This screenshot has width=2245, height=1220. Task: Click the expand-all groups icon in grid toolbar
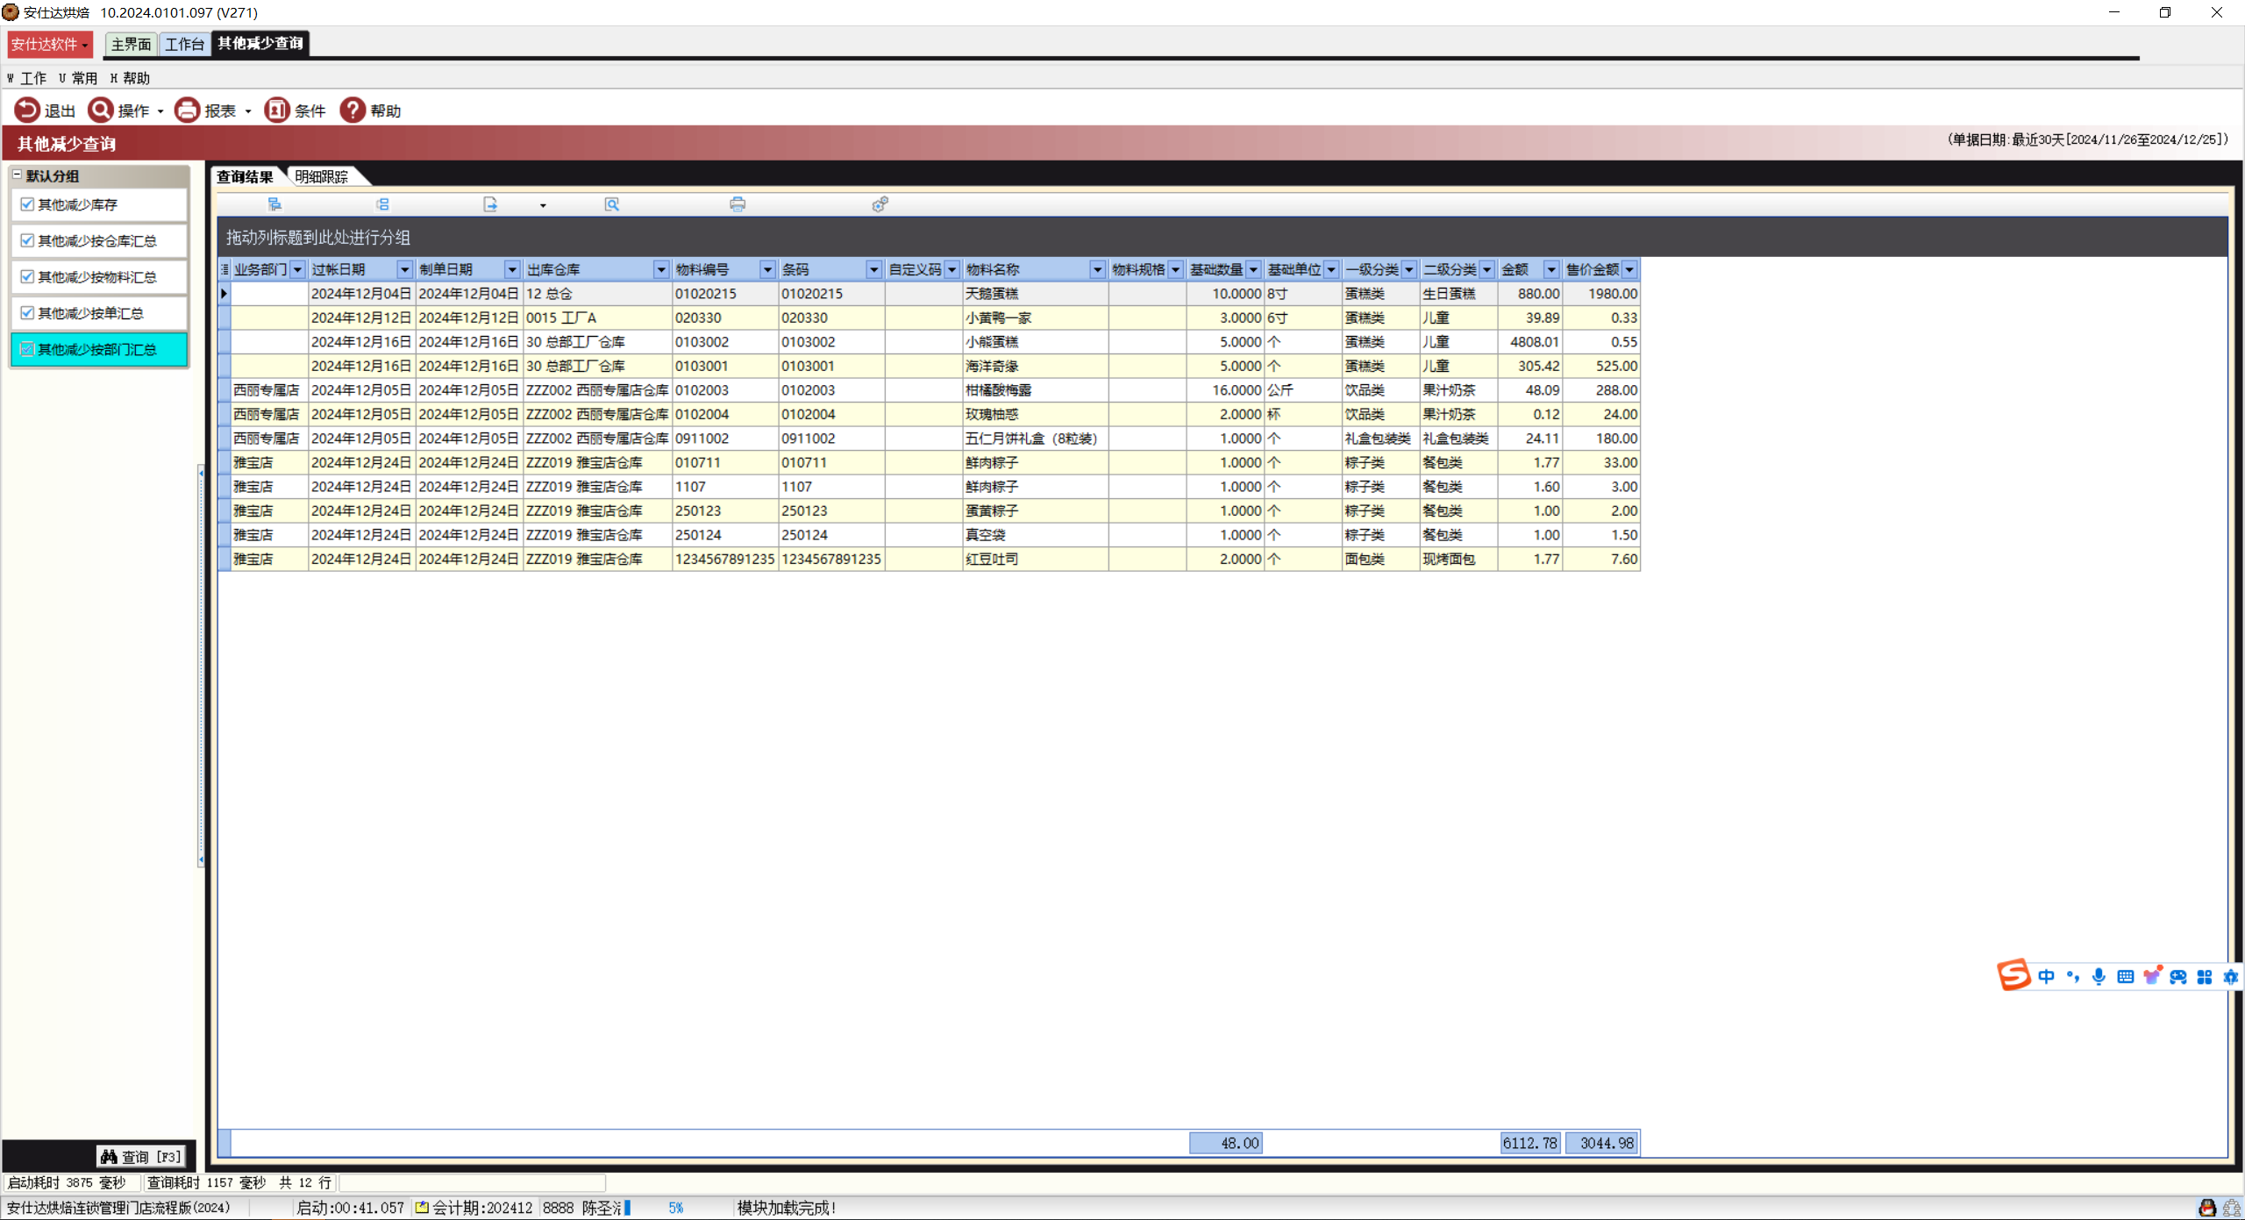pos(274,203)
